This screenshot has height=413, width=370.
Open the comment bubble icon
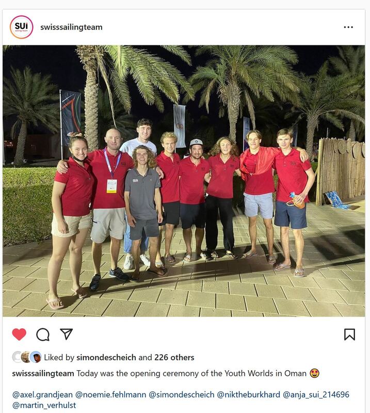(x=43, y=335)
